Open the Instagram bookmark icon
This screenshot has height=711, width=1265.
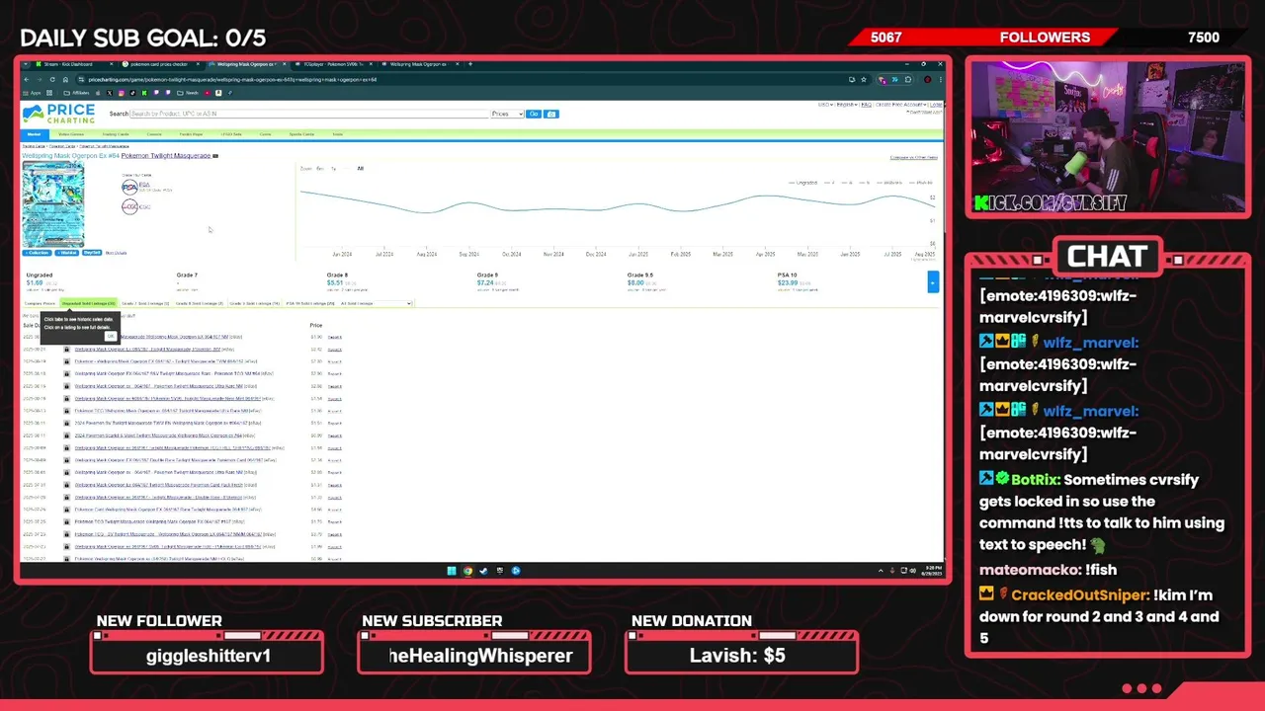[122, 93]
